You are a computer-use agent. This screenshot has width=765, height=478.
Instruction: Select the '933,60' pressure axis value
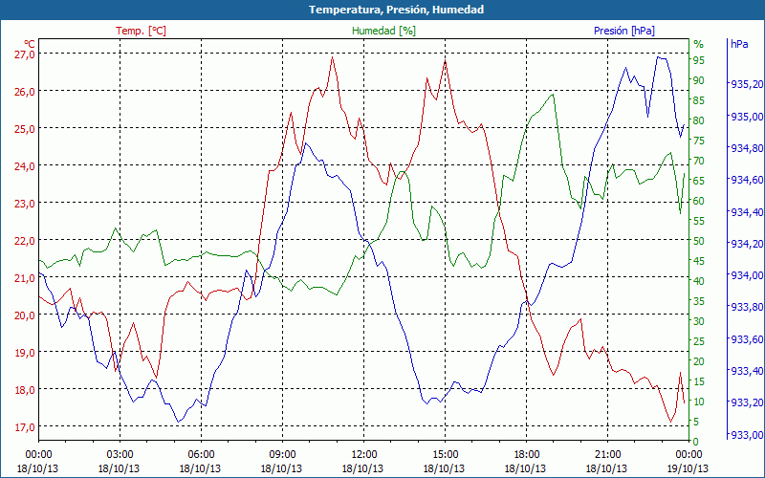coord(747,339)
